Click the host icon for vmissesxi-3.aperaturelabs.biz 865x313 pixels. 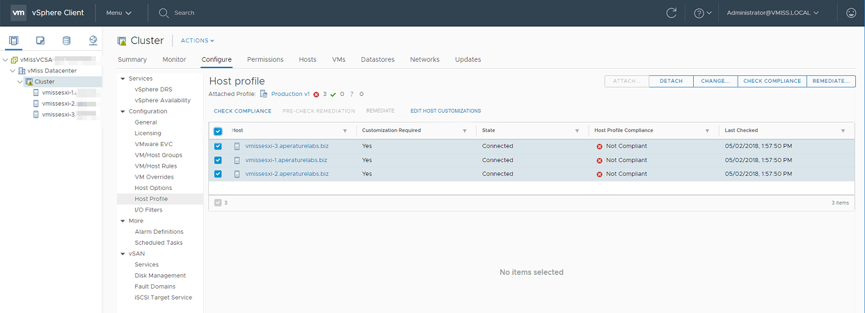click(237, 146)
